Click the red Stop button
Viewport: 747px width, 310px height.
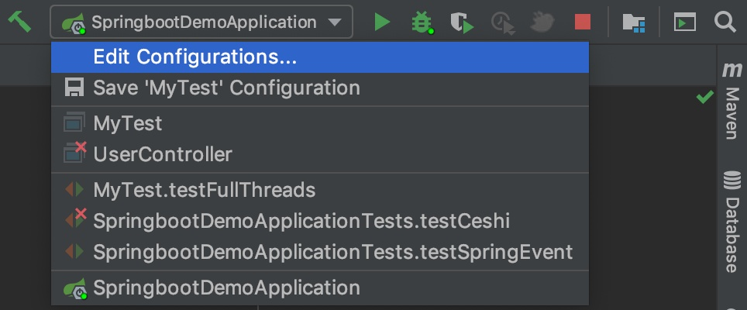pyautogui.click(x=583, y=22)
